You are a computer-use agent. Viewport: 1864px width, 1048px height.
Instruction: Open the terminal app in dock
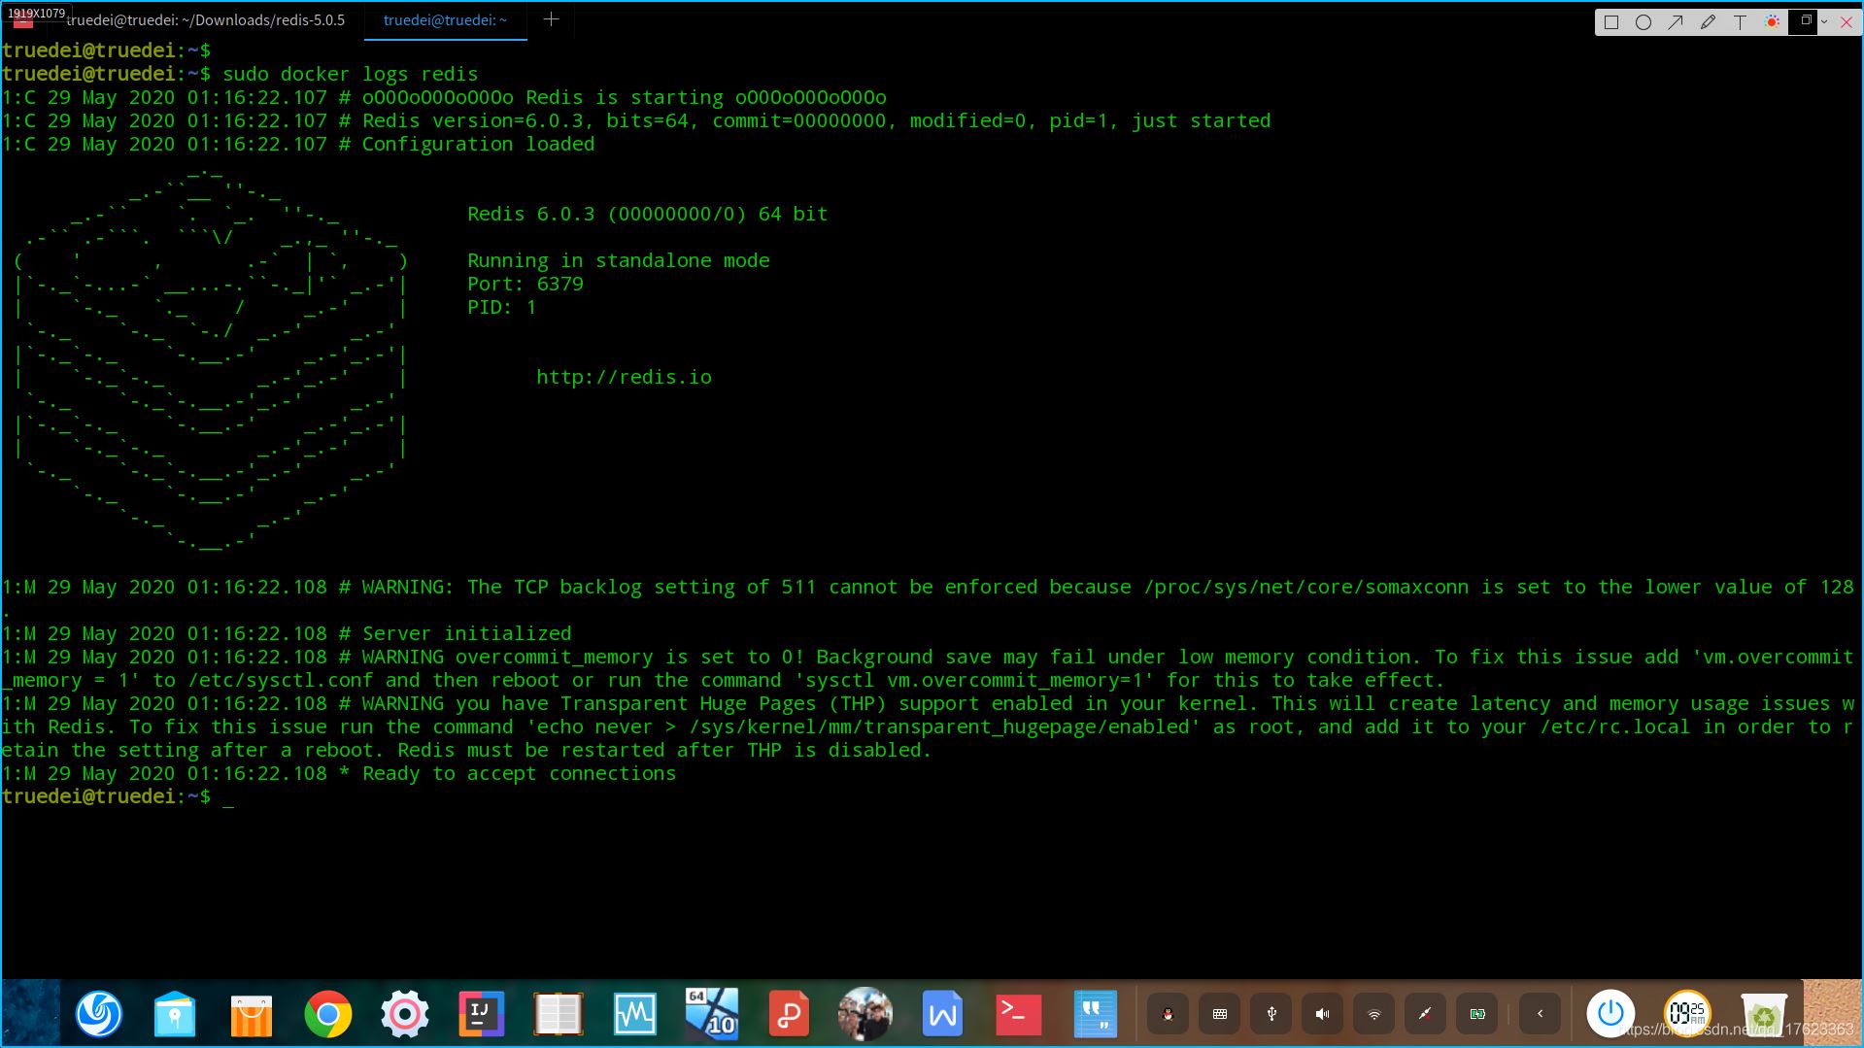click(1018, 1014)
